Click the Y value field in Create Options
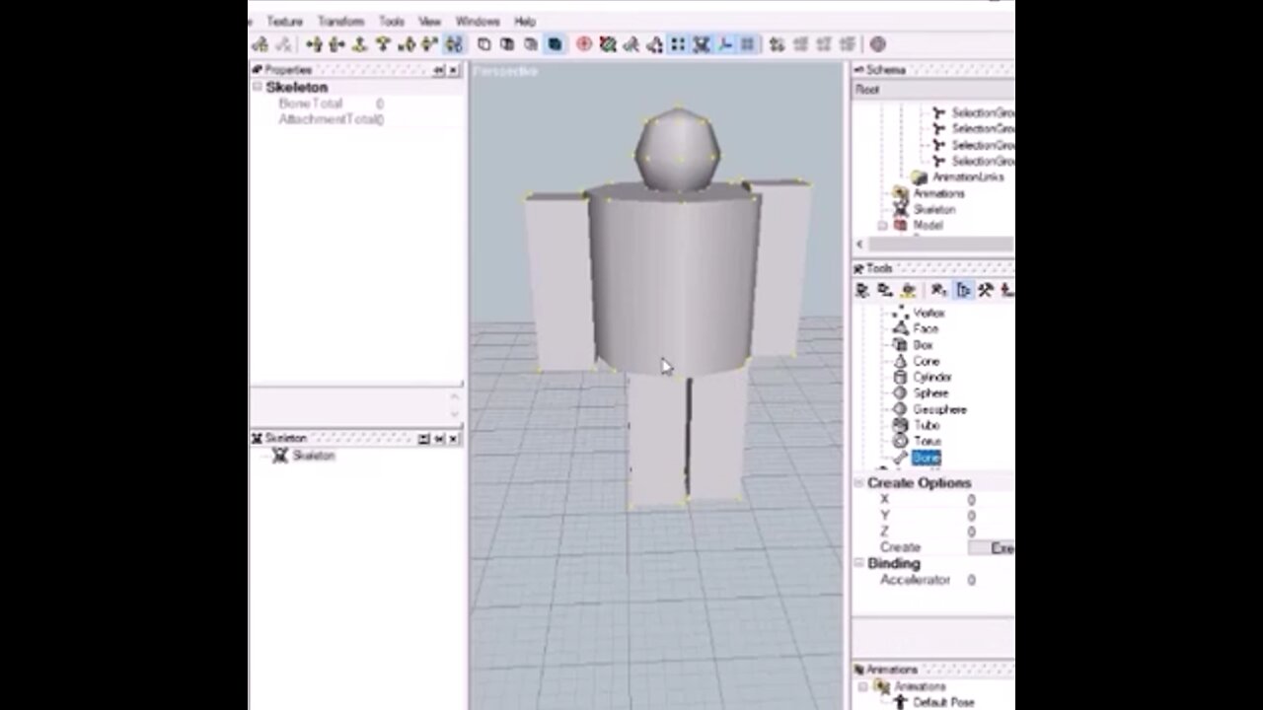Viewport: 1263px width, 710px height. pos(990,516)
